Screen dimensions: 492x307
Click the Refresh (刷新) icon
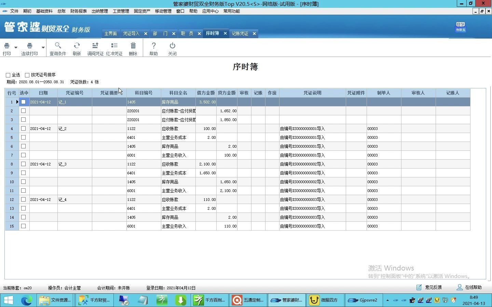pyautogui.click(x=77, y=45)
